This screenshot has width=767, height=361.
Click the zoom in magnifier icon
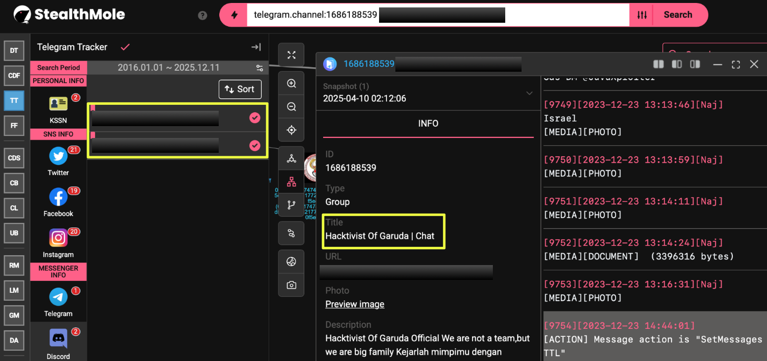coord(291,84)
